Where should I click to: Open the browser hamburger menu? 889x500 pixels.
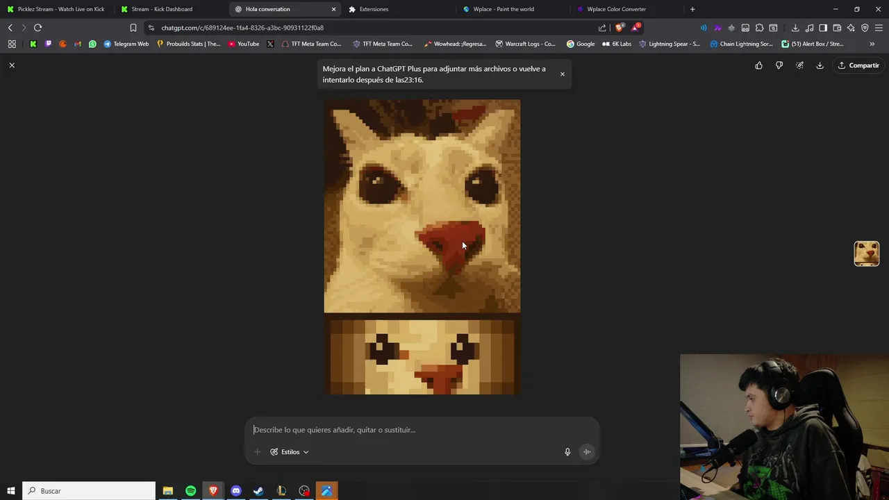pos(879,28)
